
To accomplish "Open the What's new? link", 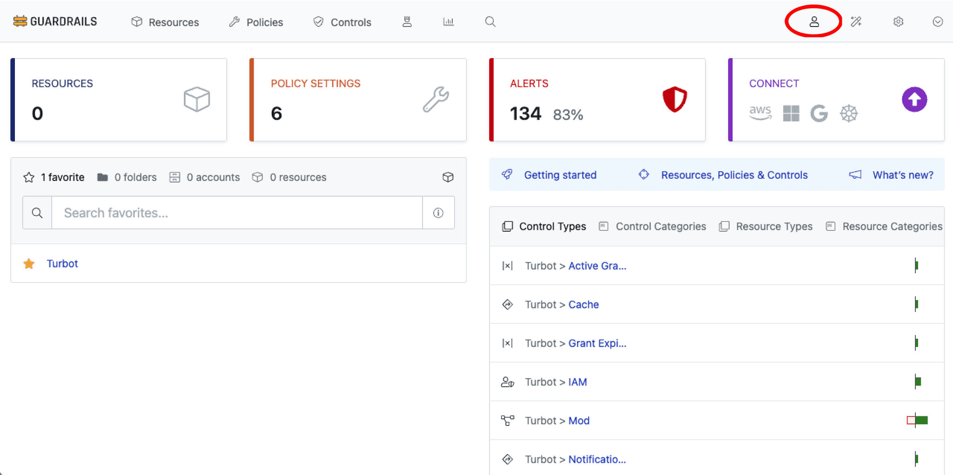I will click(x=902, y=175).
